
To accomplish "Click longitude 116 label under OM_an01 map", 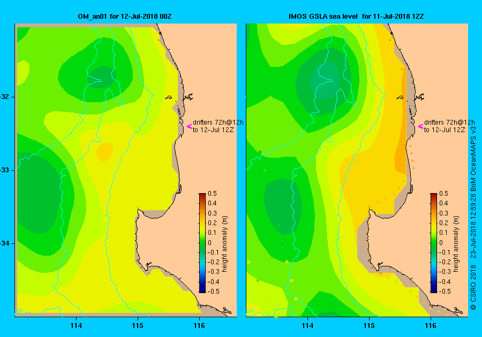I will [199, 326].
